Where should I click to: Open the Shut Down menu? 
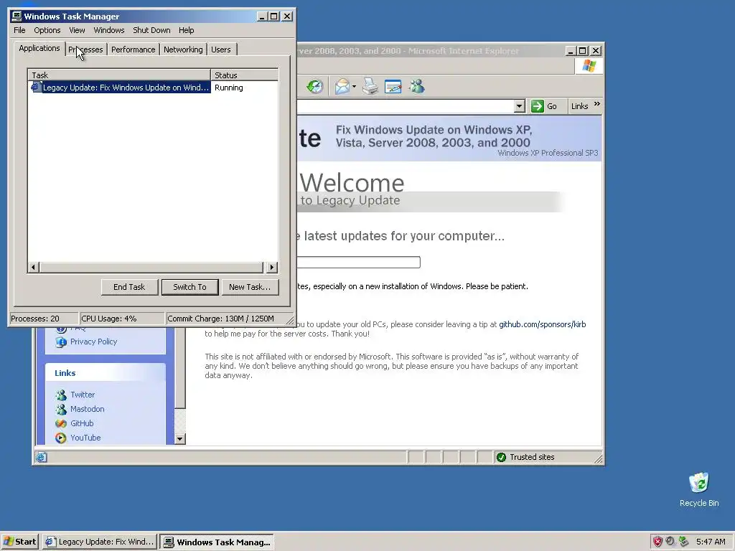[151, 30]
